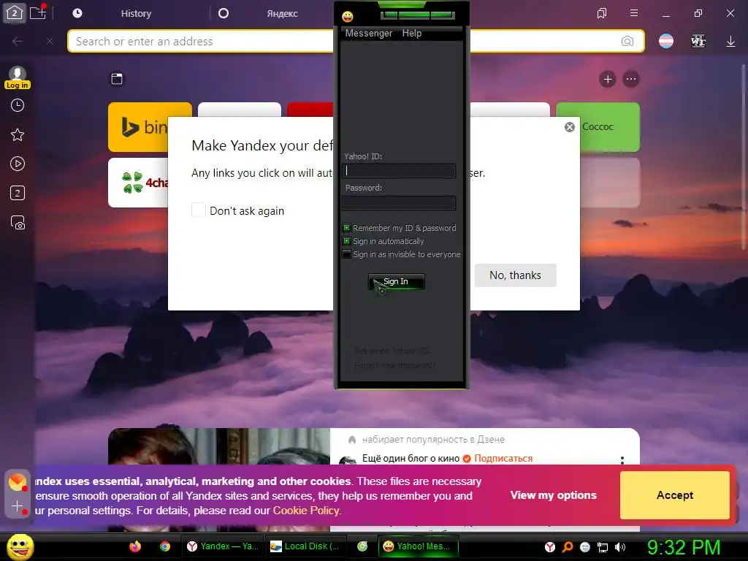Open the feed card three-dots menu
Screen dimensions: 748x561
(622, 460)
